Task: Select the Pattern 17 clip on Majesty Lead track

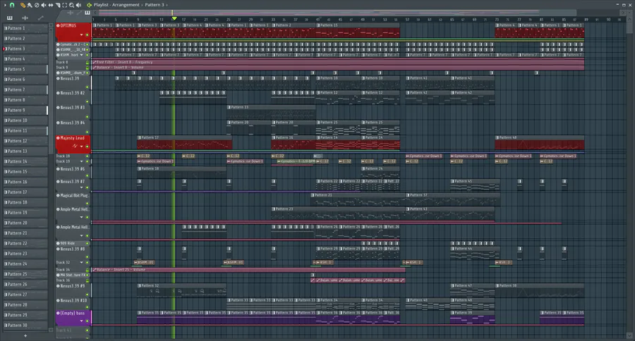Action: coord(184,143)
